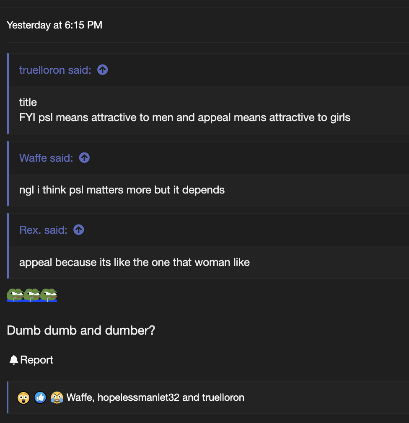409x423 pixels.
Task: Click the third crying Pepe emoji
Action: tap(49, 295)
